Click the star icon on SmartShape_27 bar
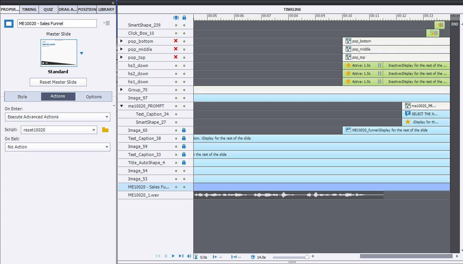Image resolution: width=463 pixels, height=264 pixels. click(408, 122)
